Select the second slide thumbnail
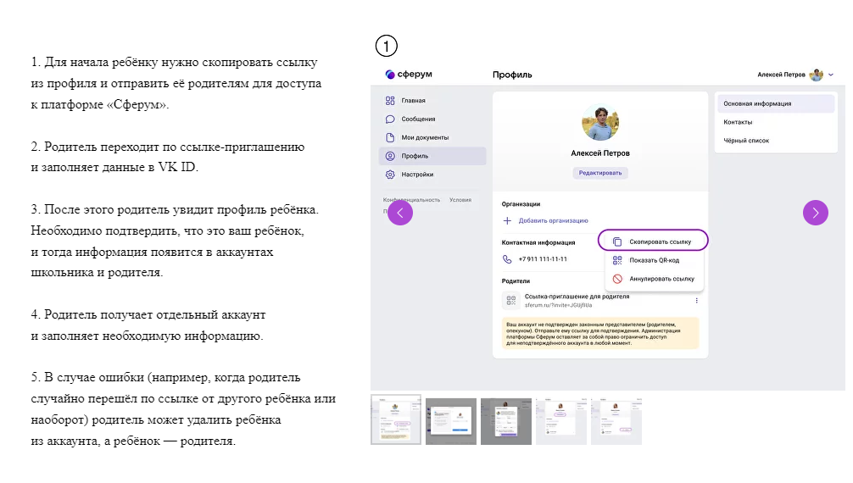853x483 pixels. (451, 421)
